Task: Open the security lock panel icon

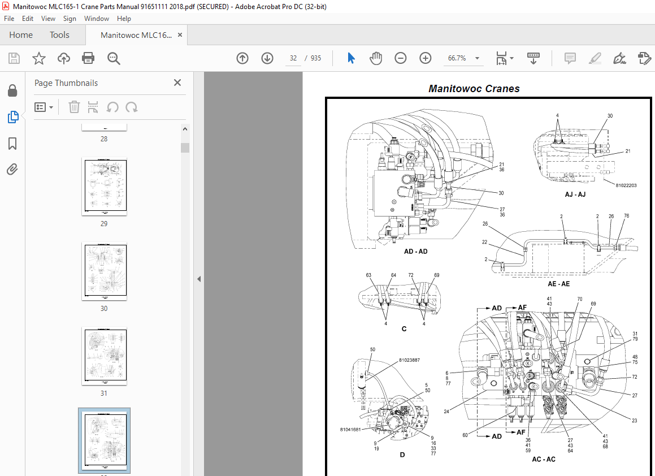Action: coord(12,90)
